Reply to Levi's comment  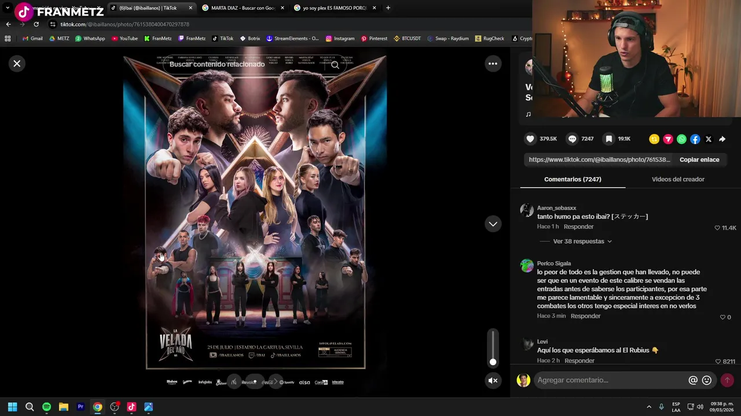pyautogui.click(x=579, y=361)
